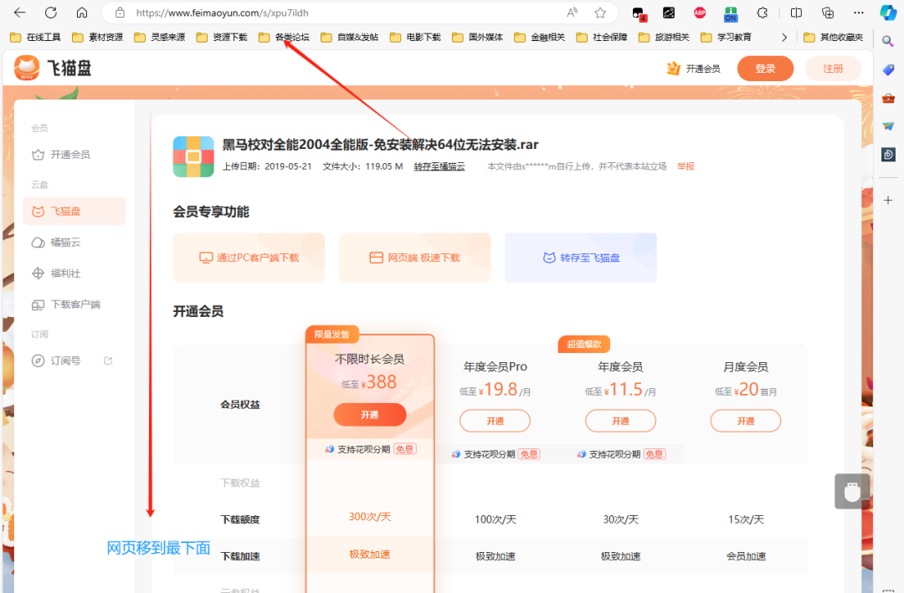Open the 国外媒体 bookmarks folder
The width and height of the screenshot is (904, 593).
[x=478, y=38]
